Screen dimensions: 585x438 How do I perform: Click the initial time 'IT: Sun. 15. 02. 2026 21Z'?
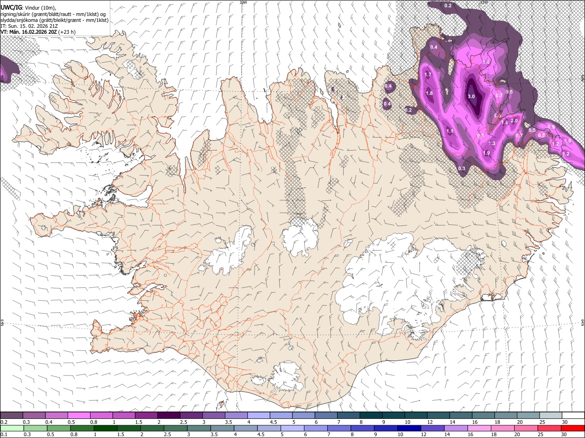tap(29, 26)
